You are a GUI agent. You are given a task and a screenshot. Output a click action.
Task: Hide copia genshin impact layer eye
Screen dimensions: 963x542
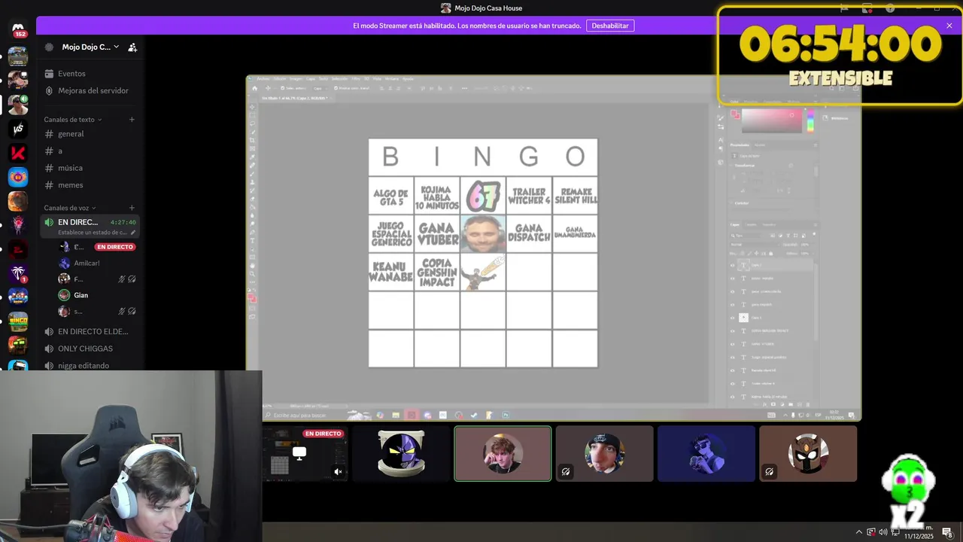pyautogui.click(x=733, y=330)
